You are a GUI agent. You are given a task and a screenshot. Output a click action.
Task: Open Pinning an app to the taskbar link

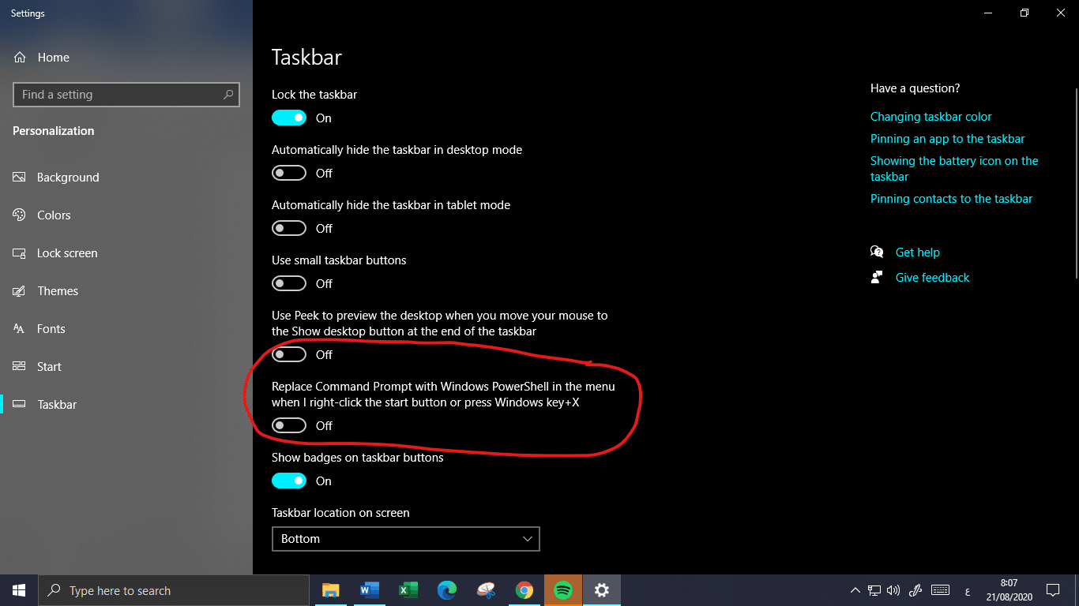(x=947, y=139)
